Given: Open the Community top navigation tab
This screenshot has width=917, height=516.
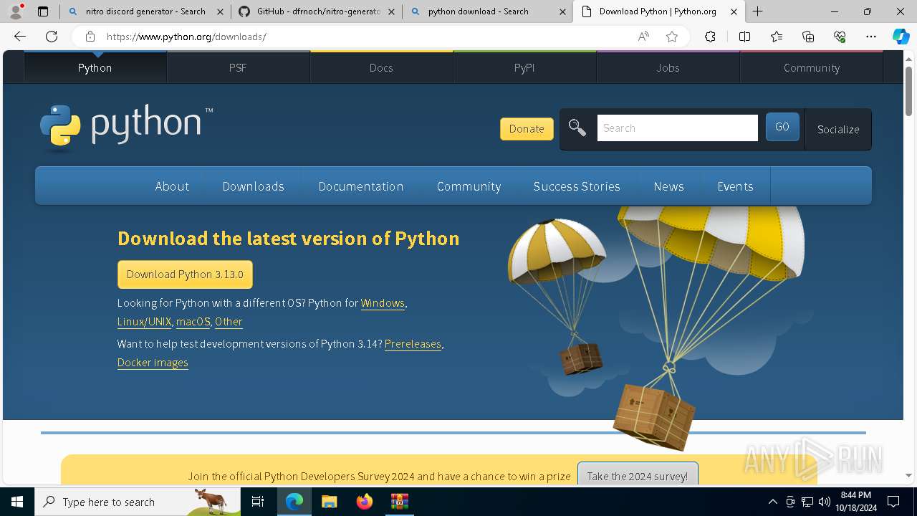Looking at the screenshot, I should click(811, 67).
